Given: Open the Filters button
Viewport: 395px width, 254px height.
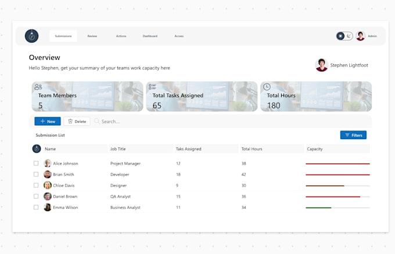Looking at the screenshot, I should 353,135.
